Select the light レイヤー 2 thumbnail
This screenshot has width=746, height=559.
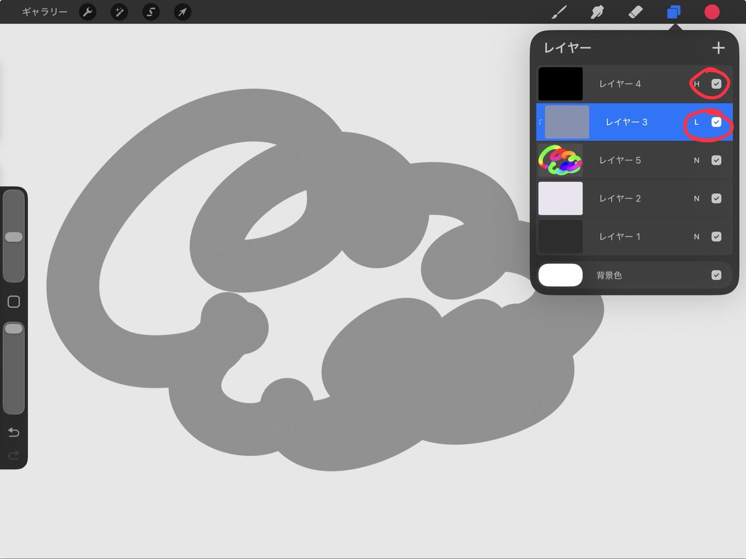pos(560,199)
